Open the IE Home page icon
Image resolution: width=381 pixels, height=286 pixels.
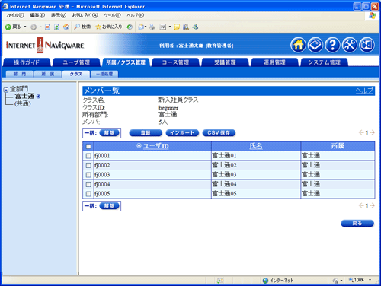(66, 27)
